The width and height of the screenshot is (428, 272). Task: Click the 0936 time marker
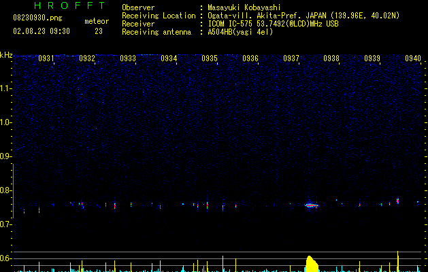point(250,58)
